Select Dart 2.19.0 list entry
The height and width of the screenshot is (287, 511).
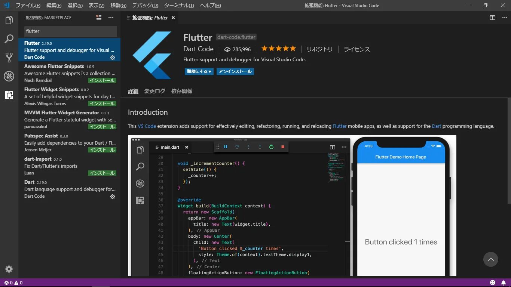pyautogui.click(x=70, y=189)
